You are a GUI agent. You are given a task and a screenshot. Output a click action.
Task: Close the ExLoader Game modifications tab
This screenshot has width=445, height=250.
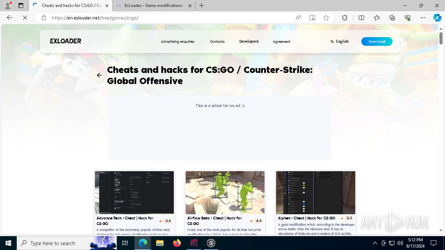point(190,6)
